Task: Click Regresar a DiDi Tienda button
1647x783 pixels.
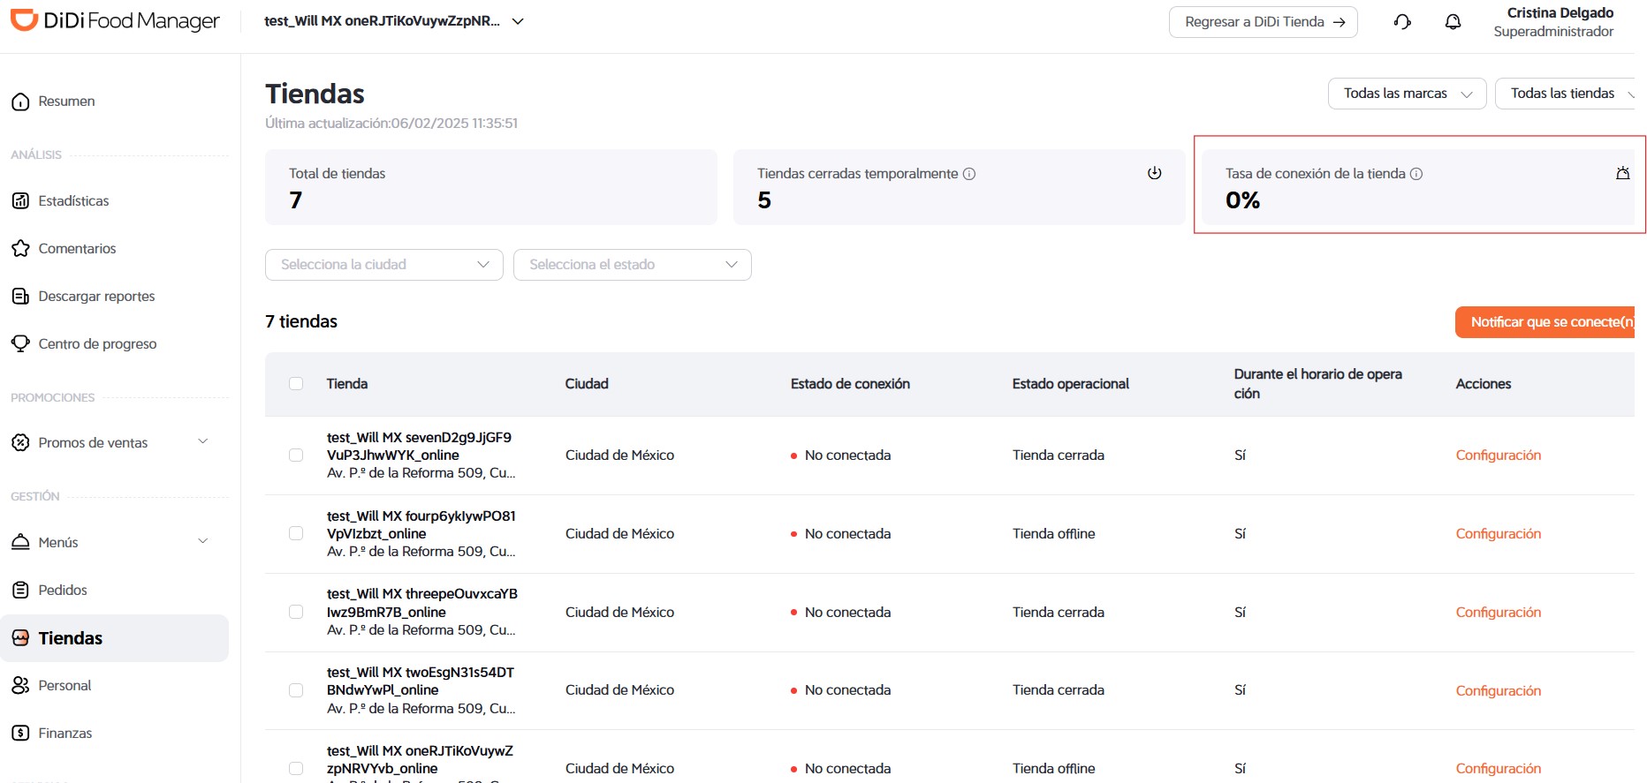Action: coord(1264,22)
